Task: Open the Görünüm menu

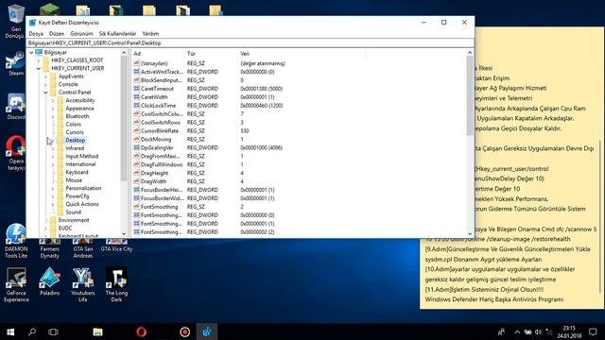Action: click(x=81, y=34)
